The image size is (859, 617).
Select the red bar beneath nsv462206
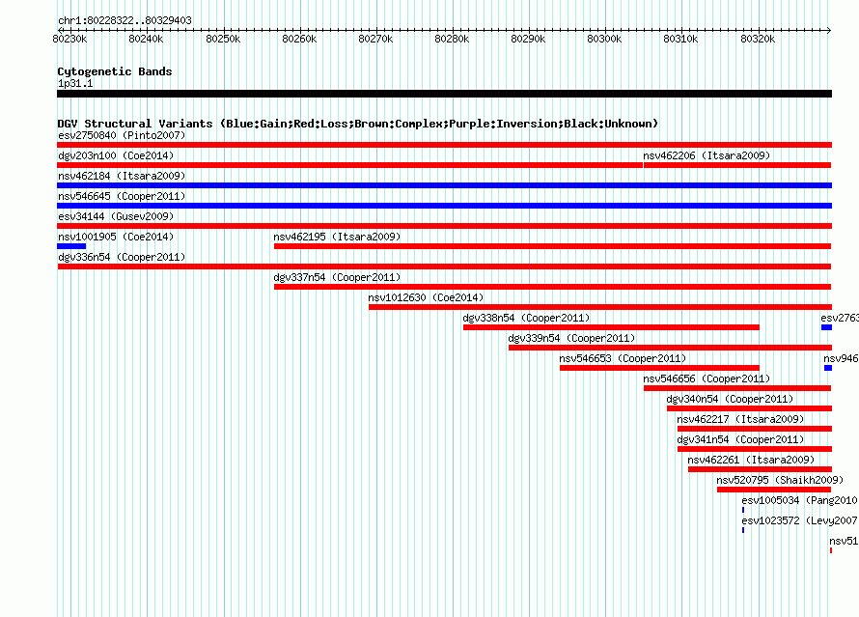point(737,165)
